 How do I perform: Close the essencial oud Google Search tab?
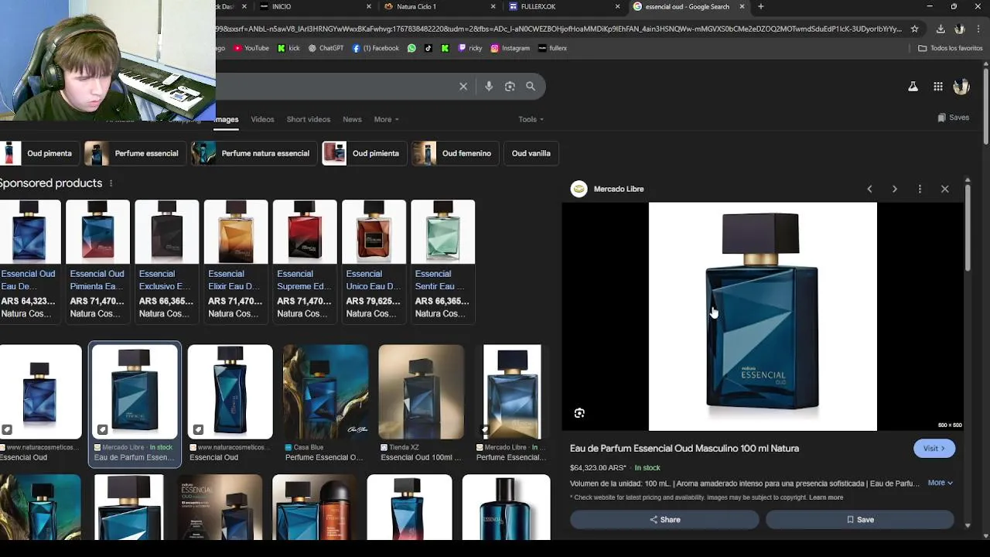[x=742, y=6]
